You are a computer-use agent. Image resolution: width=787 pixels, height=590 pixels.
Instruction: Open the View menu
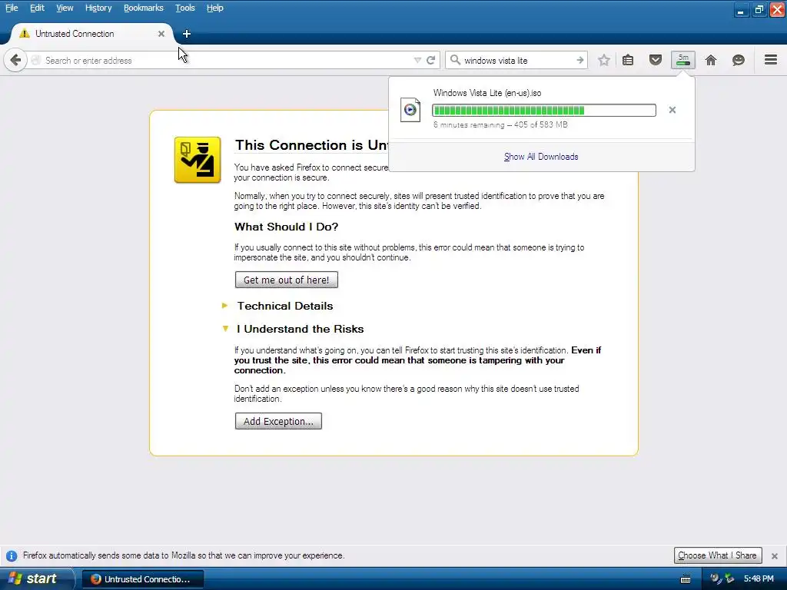65,8
